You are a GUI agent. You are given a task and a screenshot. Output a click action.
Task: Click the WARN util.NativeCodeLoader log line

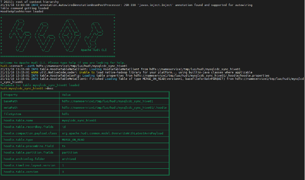pos(126,72)
